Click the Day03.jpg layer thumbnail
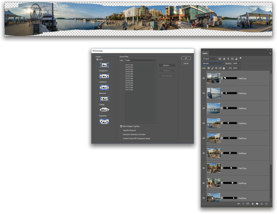Image resolution: width=277 pixels, height=214 pixels. 214,108
